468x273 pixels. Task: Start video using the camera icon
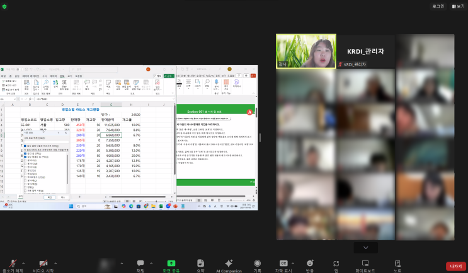43,264
